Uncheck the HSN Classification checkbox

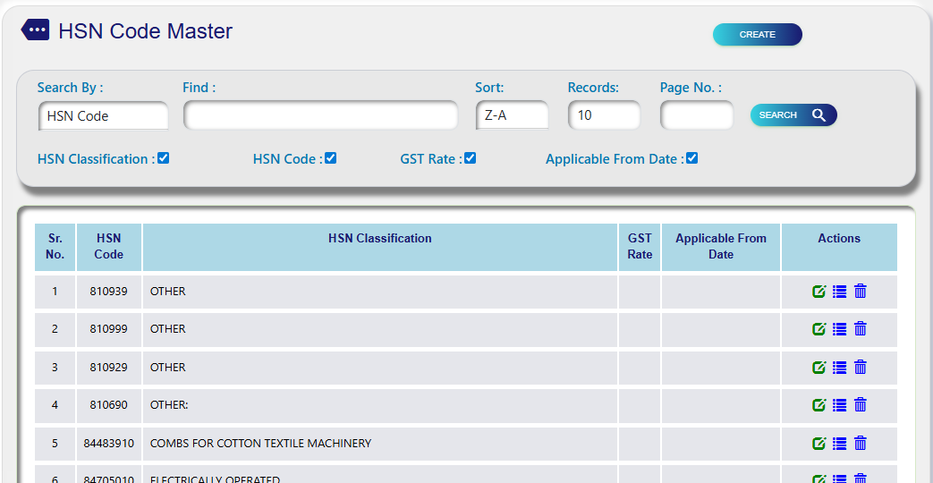[x=163, y=158]
